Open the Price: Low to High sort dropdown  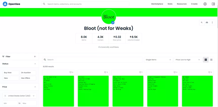[188, 60]
